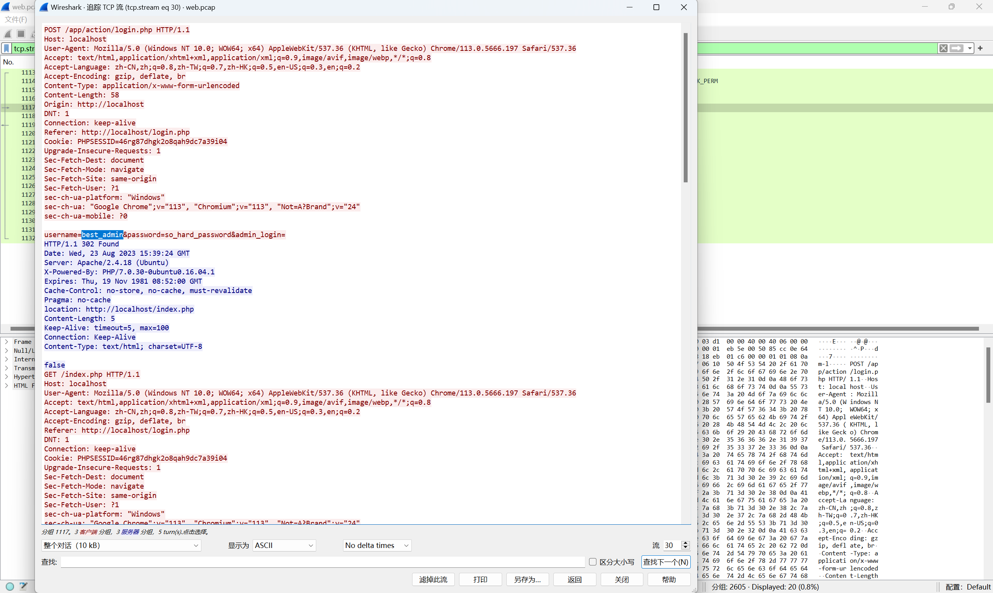Apply the display filter arrow icon
993x593 pixels.
[x=956, y=49]
